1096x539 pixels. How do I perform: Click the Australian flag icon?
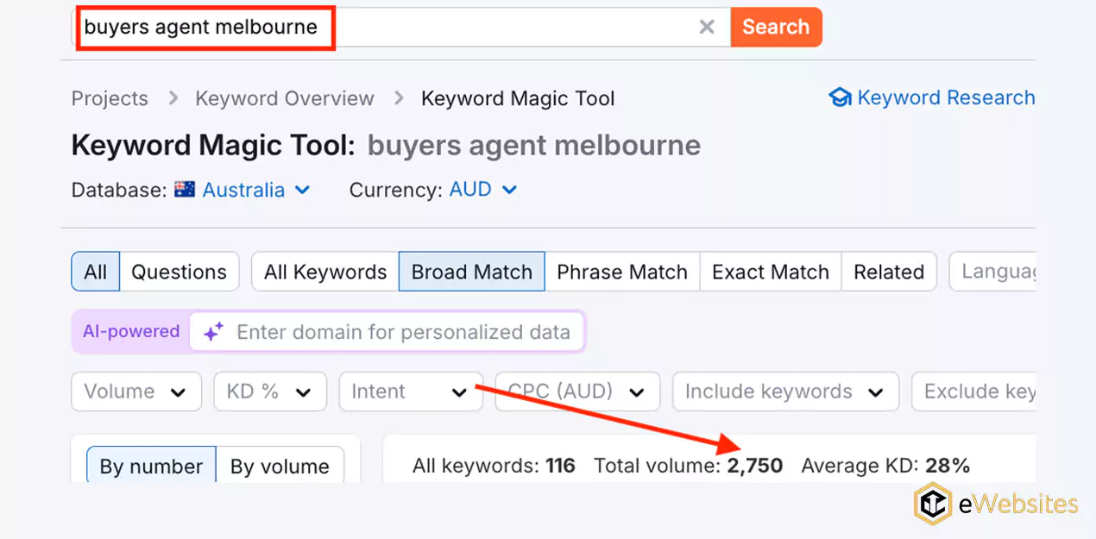tap(185, 190)
